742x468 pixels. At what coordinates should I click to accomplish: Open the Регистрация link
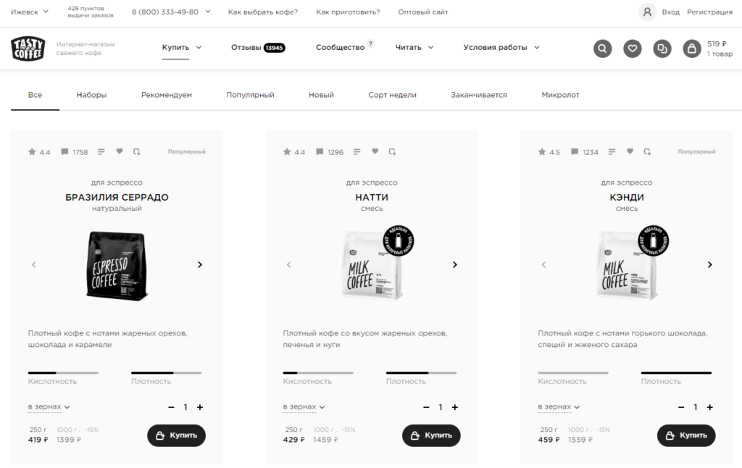pos(709,12)
